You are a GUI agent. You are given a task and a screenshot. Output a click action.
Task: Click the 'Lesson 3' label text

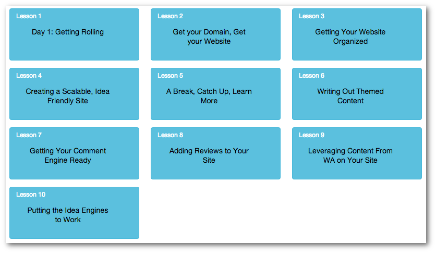[x=311, y=16]
